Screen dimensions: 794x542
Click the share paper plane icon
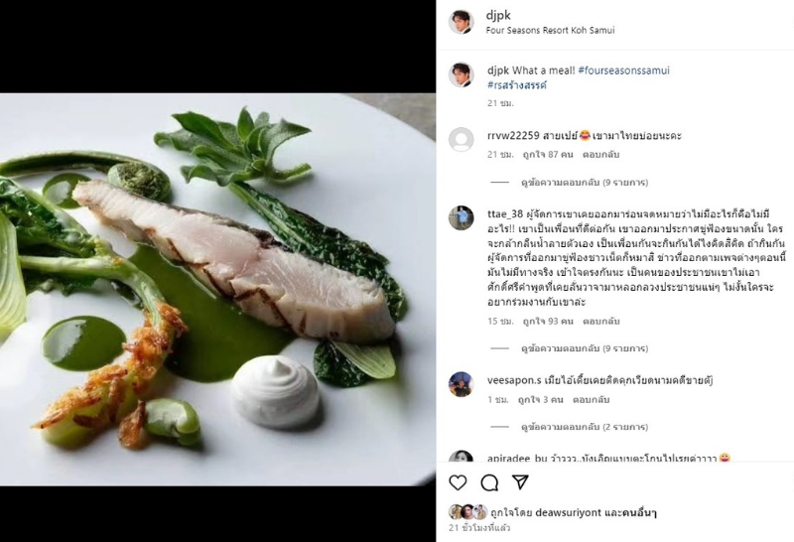click(x=520, y=482)
